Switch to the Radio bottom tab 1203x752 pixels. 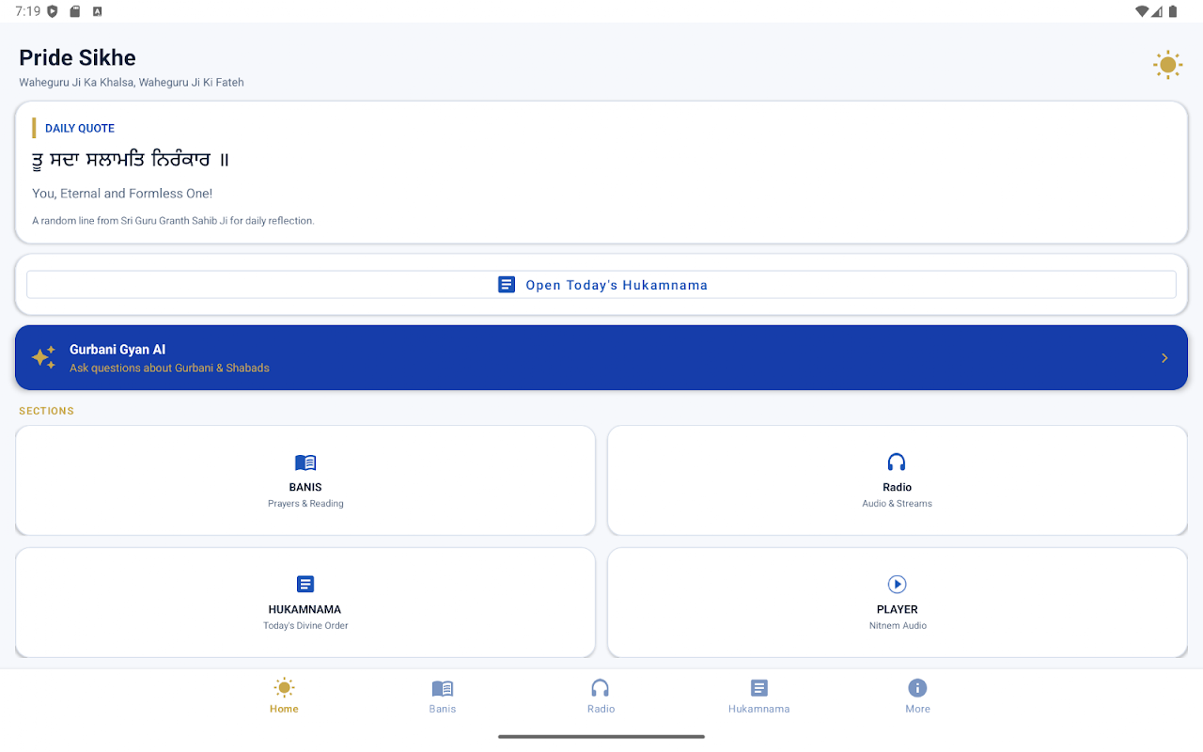(601, 696)
